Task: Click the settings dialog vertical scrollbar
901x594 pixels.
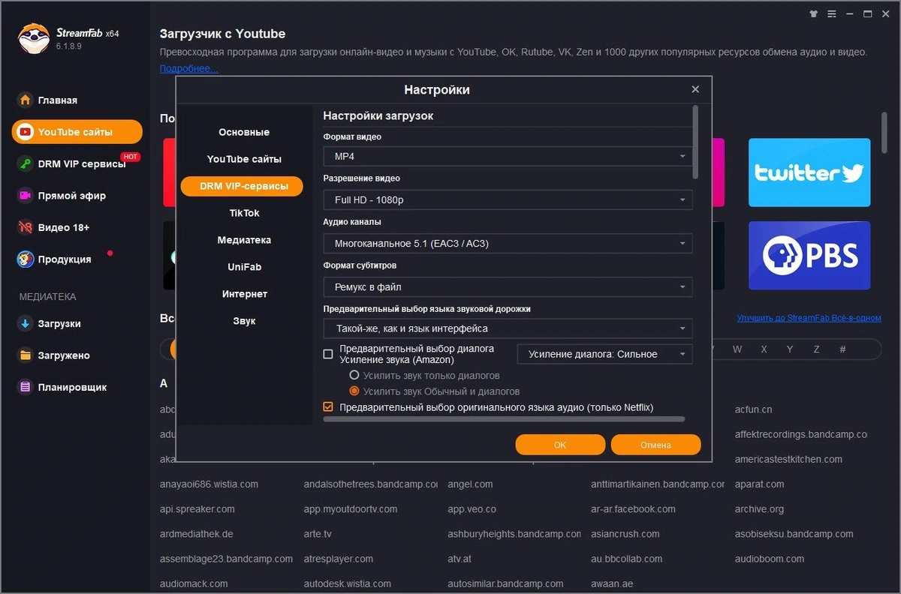Action: [695, 142]
